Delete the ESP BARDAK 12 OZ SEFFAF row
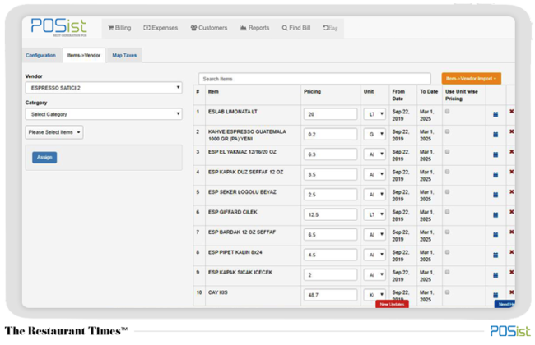535x345 pixels. 511,232
